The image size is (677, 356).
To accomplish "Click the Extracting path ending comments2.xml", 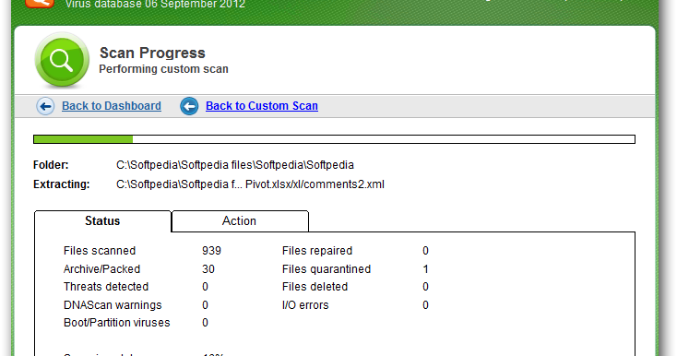I will click(x=250, y=184).
